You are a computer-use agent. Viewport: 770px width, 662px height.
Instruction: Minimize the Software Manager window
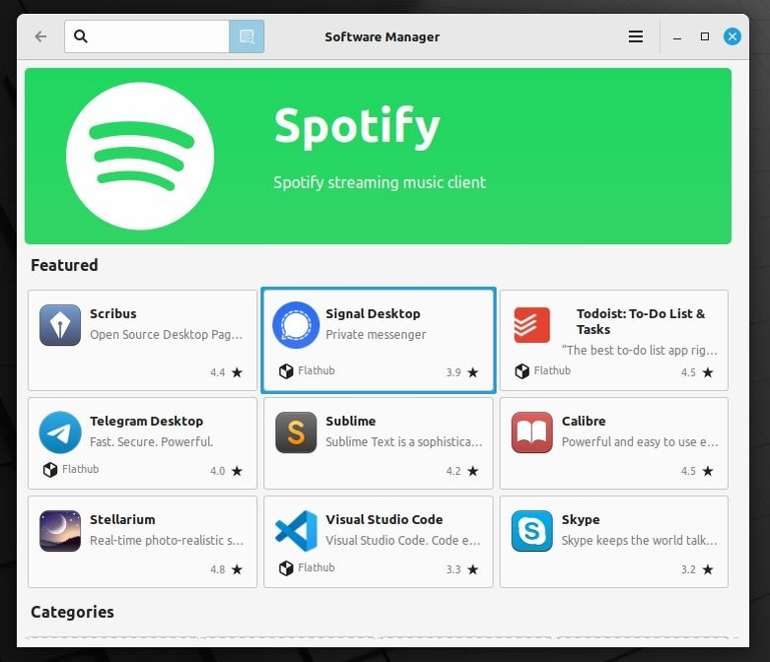point(677,36)
